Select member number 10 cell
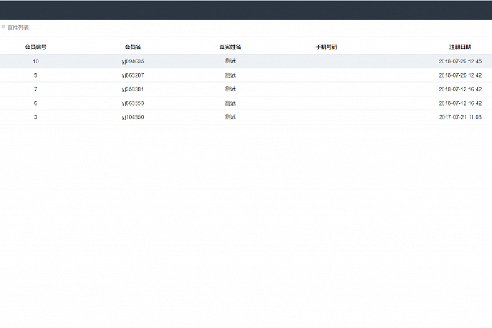Viewport: 492px width, 328px height. coord(36,61)
